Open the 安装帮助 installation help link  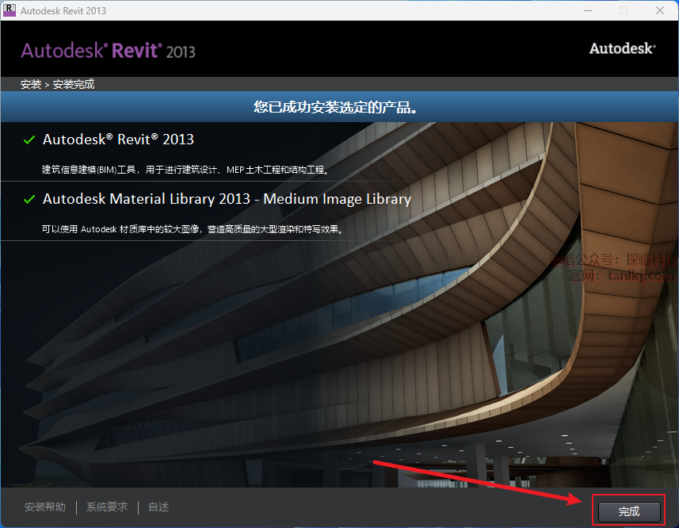(x=45, y=507)
